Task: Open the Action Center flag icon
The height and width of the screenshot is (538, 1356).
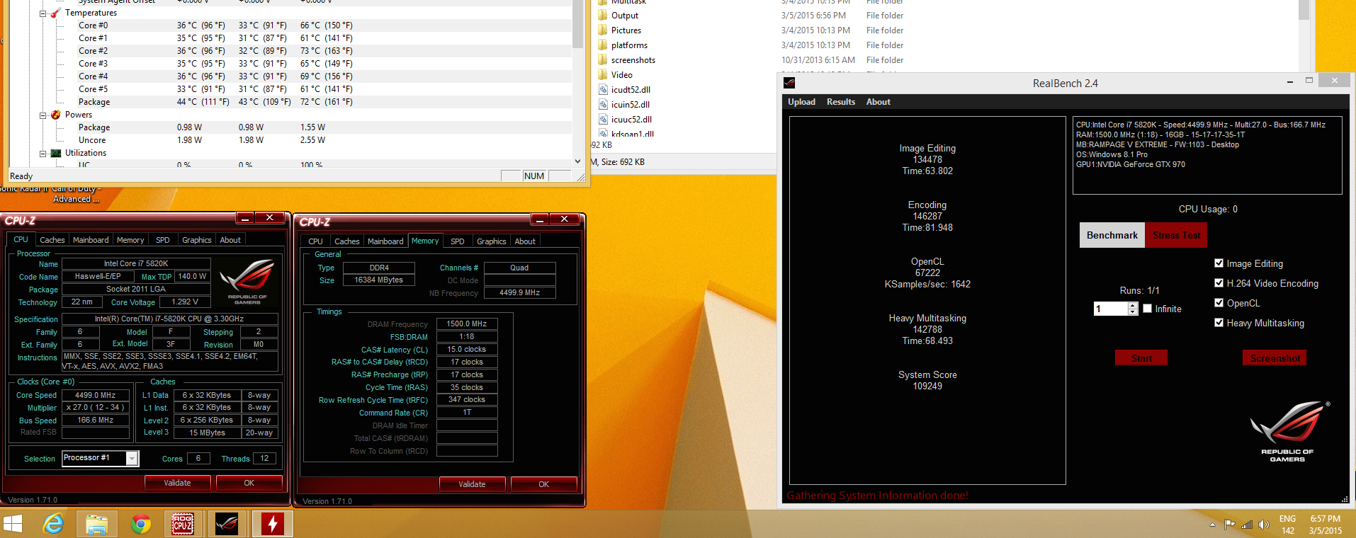Action: coord(1229,525)
